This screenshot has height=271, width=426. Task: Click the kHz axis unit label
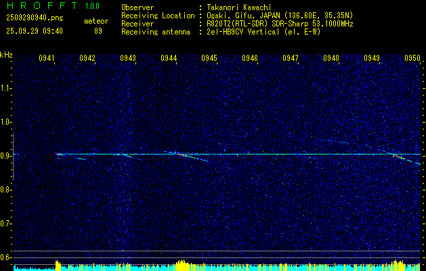pos(6,55)
